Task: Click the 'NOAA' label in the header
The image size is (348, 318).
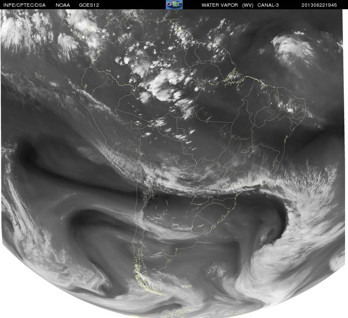Action: click(63, 5)
